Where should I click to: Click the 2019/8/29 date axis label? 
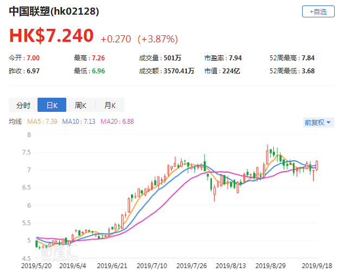pyautogui.click(x=271, y=266)
